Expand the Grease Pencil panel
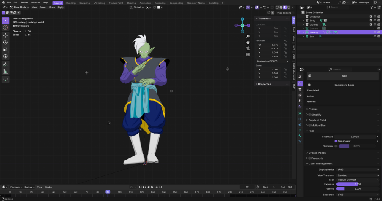This screenshot has height=201, width=382. pyautogui.click(x=317, y=153)
